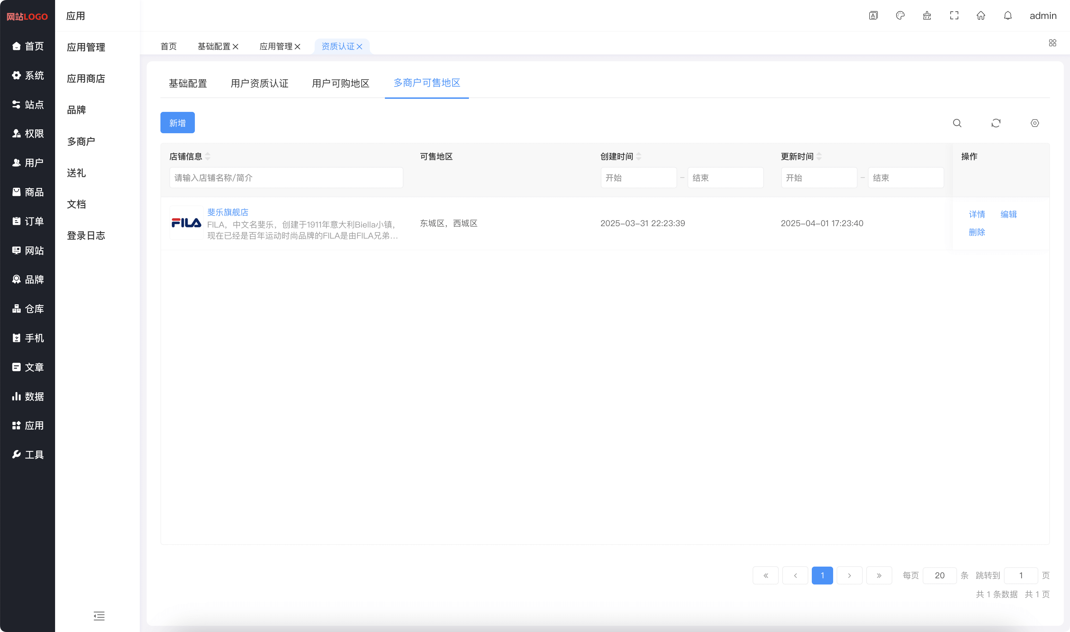The image size is (1070, 632).
Task: Switch to 用户可购地区 tab
Action: pos(340,83)
